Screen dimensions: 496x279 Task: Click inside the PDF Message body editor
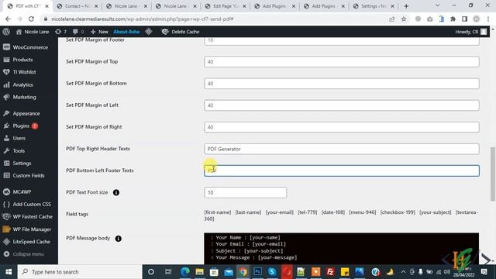click(341, 248)
